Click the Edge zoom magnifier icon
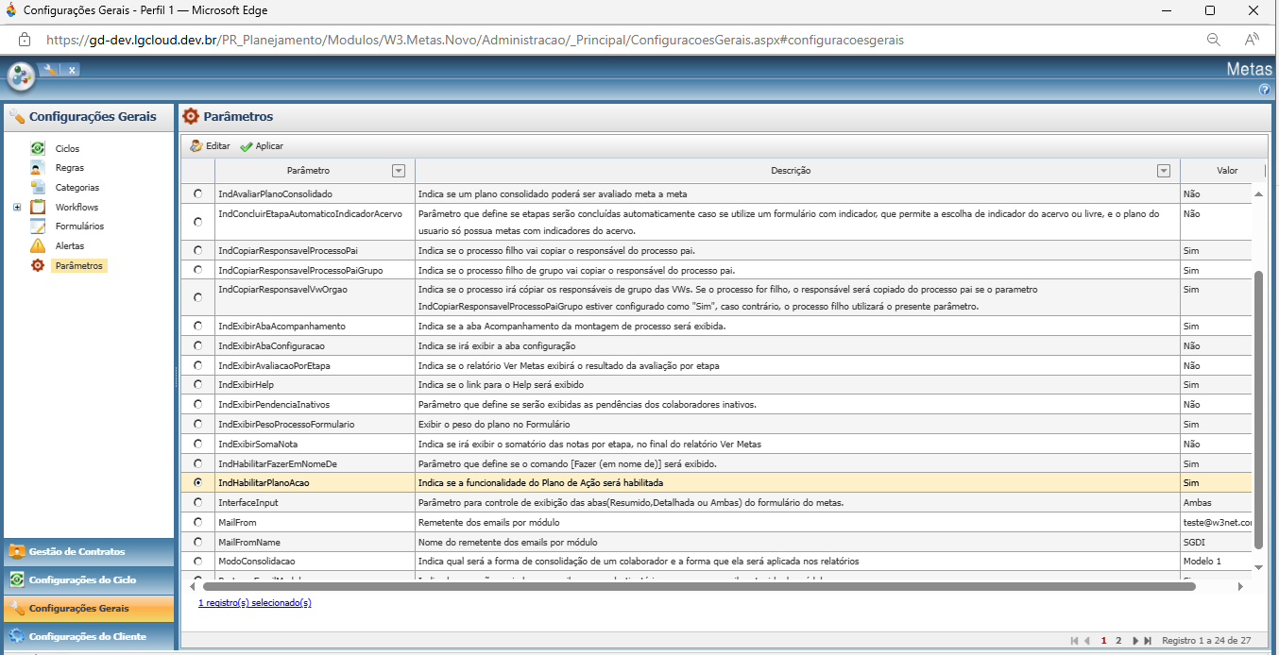This screenshot has width=1279, height=655. pos(1214,40)
